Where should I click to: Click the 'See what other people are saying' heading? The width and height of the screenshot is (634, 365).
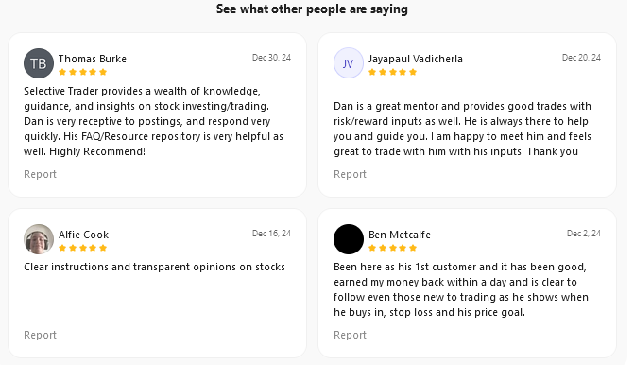pyautogui.click(x=312, y=9)
